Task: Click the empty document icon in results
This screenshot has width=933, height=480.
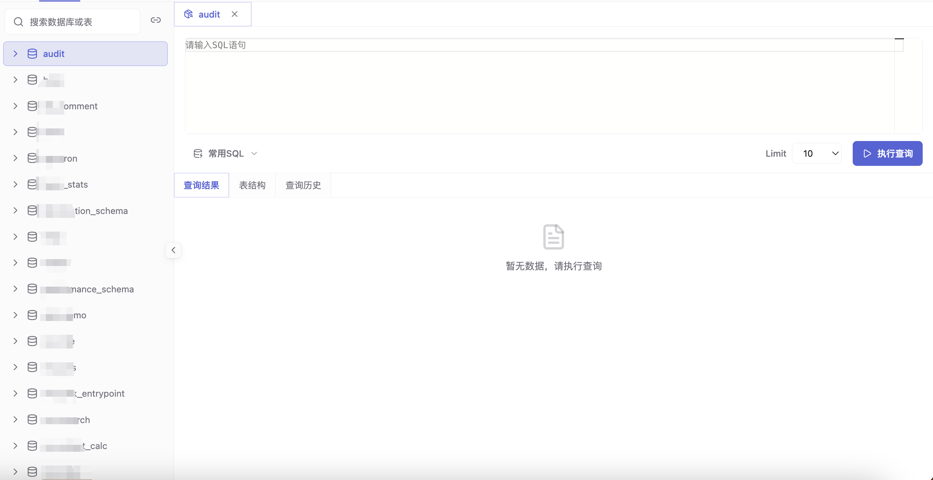Action: click(554, 237)
